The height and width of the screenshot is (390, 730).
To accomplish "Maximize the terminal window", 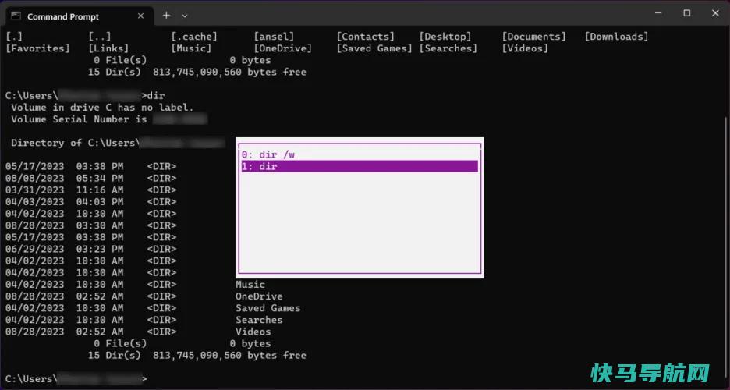I will 686,13.
